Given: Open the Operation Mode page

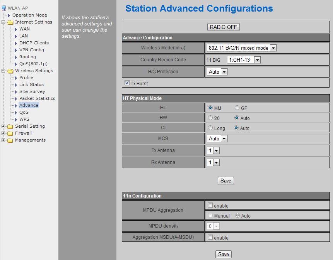Looking at the screenshot, I should click(x=30, y=15).
